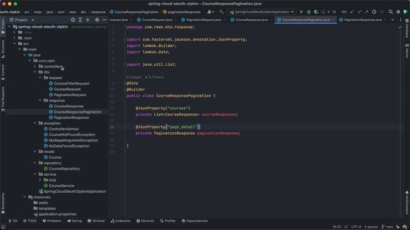410x230 pixels.
Task: Start debugging with the bug icon
Action: click(309, 12)
